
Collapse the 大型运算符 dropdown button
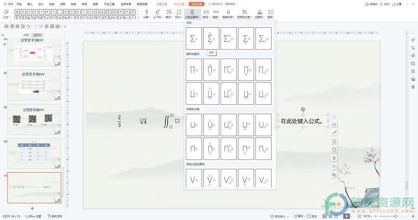click(x=192, y=14)
